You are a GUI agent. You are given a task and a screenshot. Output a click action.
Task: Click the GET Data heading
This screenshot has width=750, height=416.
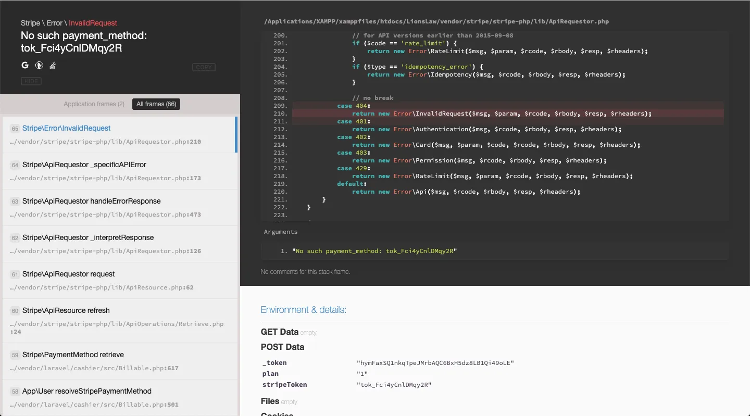[280, 332]
